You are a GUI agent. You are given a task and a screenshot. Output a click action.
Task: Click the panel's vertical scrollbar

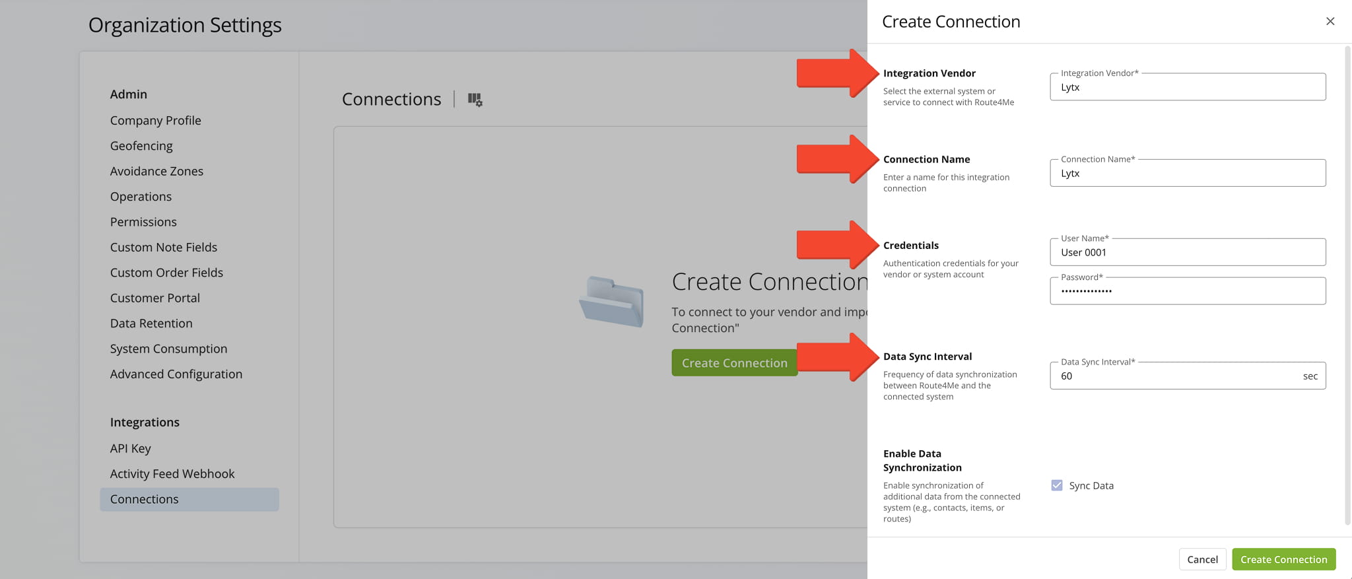[x=1347, y=284]
